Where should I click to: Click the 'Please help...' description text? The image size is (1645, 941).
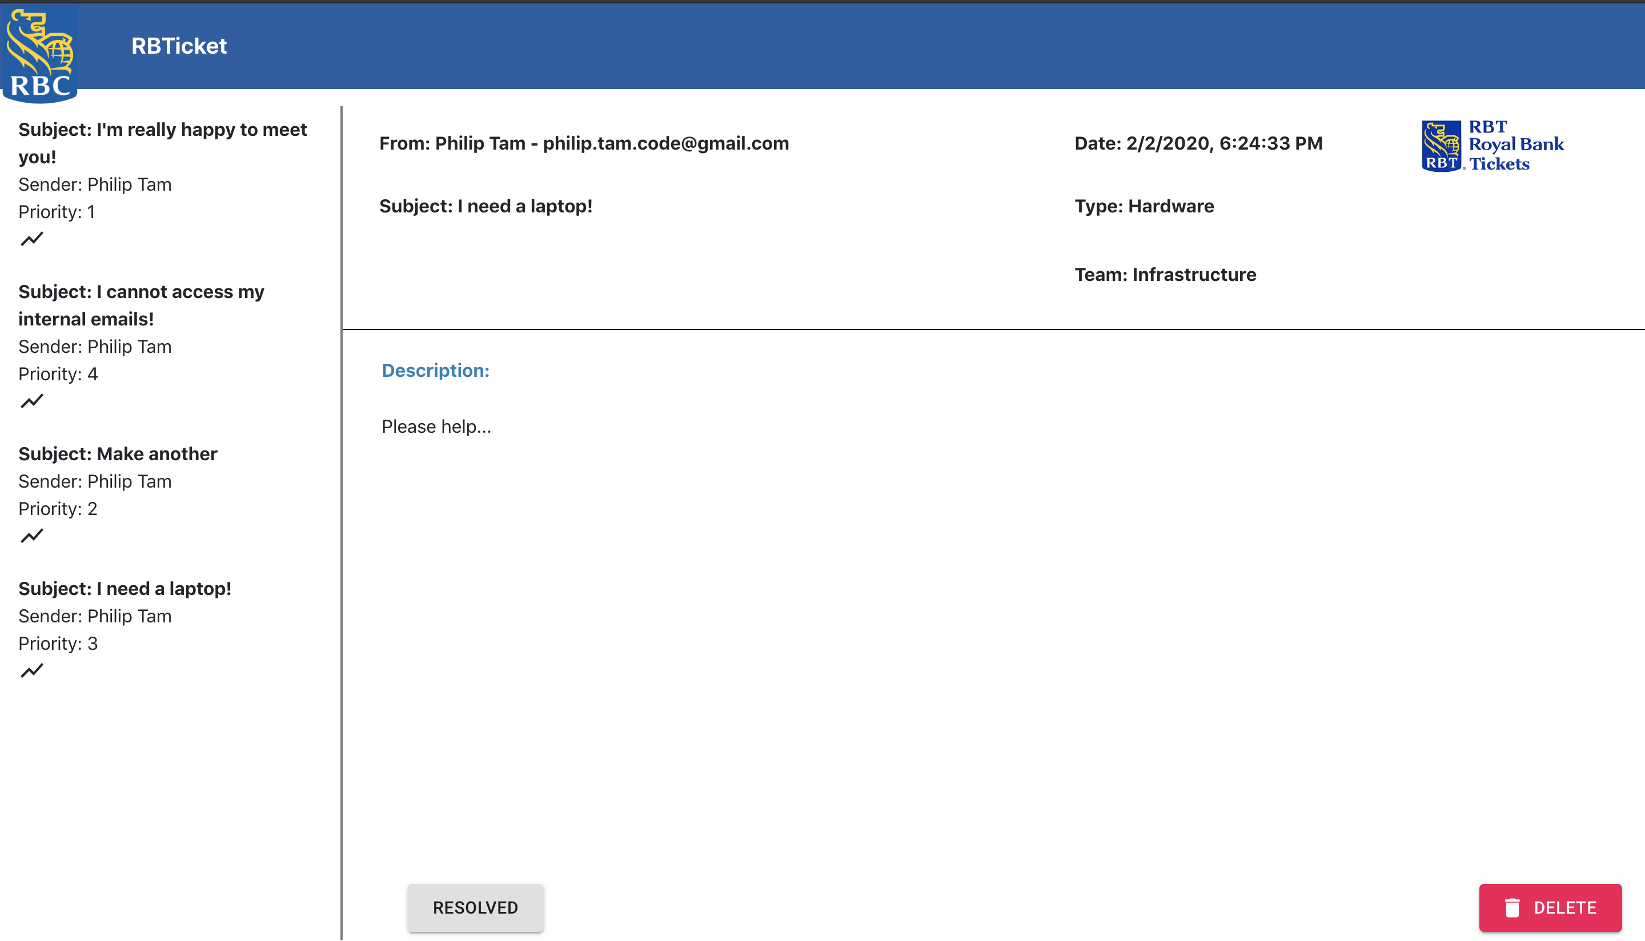pos(436,427)
